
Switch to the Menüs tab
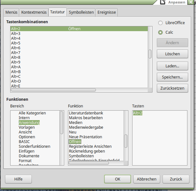11,12
